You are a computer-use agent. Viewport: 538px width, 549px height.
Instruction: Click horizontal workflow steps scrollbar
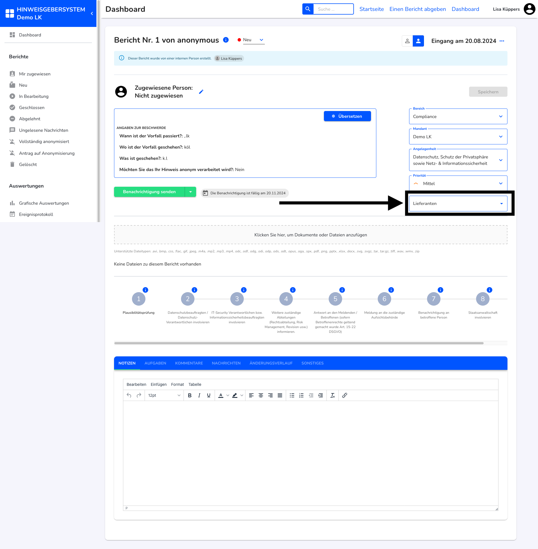[x=299, y=343]
